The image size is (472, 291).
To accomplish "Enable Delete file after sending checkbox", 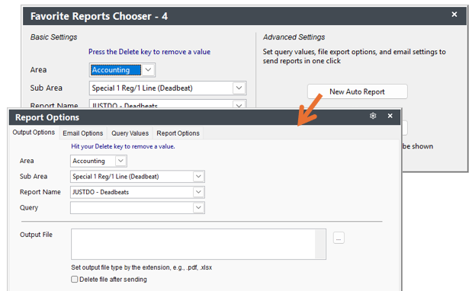I will click(x=75, y=280).
